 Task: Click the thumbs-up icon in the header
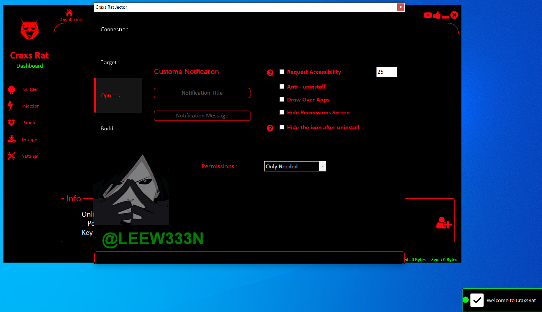click(437, 15)
